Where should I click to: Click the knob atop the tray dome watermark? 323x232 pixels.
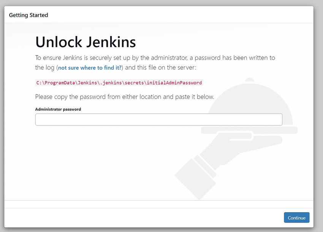click(x=250, y=80)
